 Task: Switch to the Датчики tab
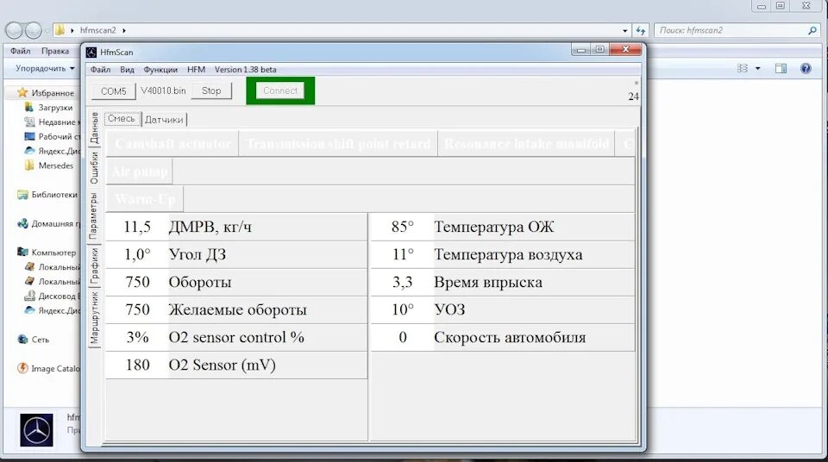pos(164,120)
